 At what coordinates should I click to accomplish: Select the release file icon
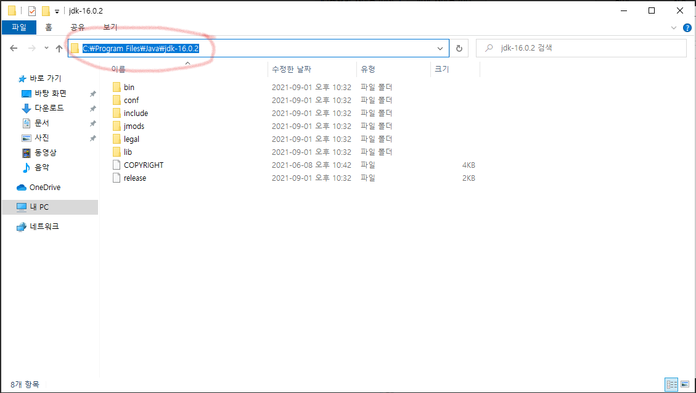pyautogui.click(x=117, y=178)
